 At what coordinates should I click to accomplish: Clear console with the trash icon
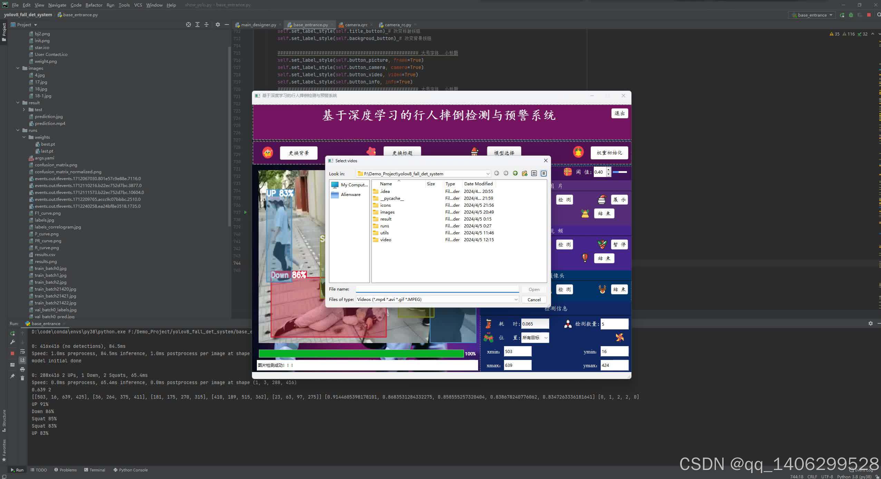tap(22, 378)
